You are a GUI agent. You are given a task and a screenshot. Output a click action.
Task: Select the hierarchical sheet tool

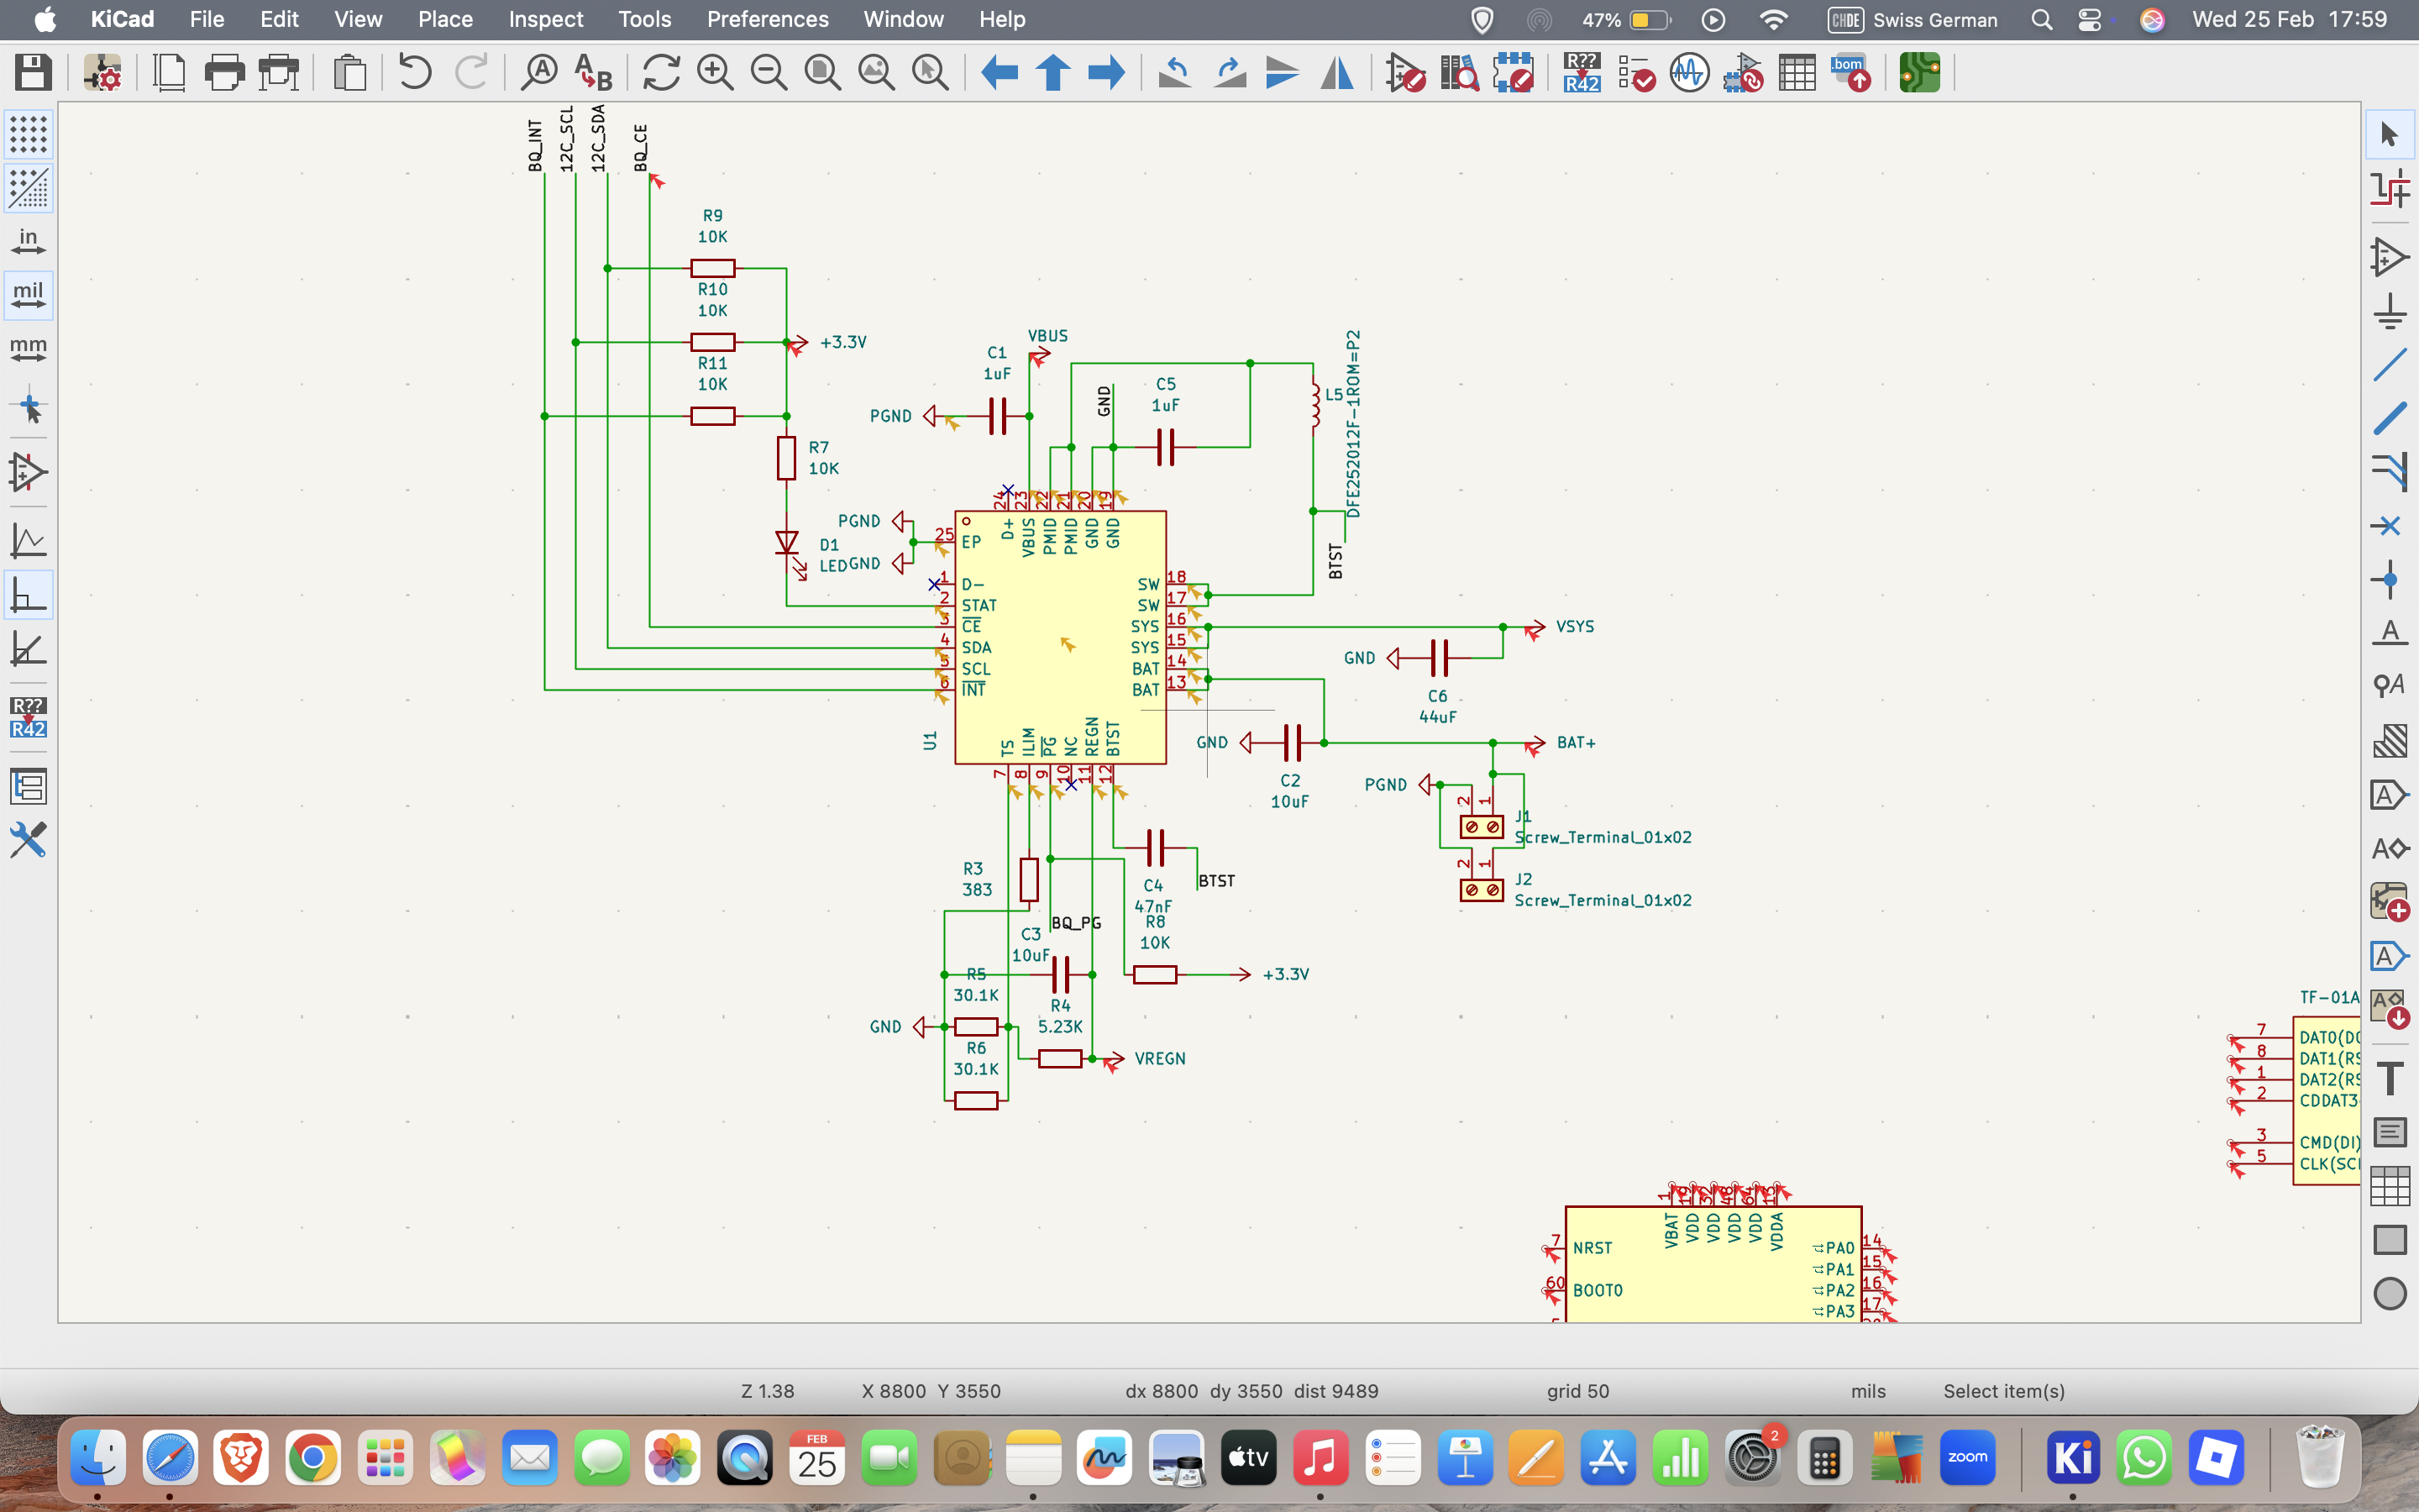click(x=2391, y=902)
